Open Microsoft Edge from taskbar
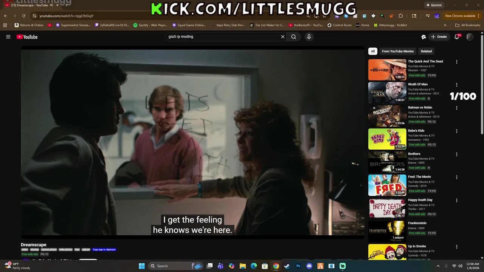 [x=254, y=266]
